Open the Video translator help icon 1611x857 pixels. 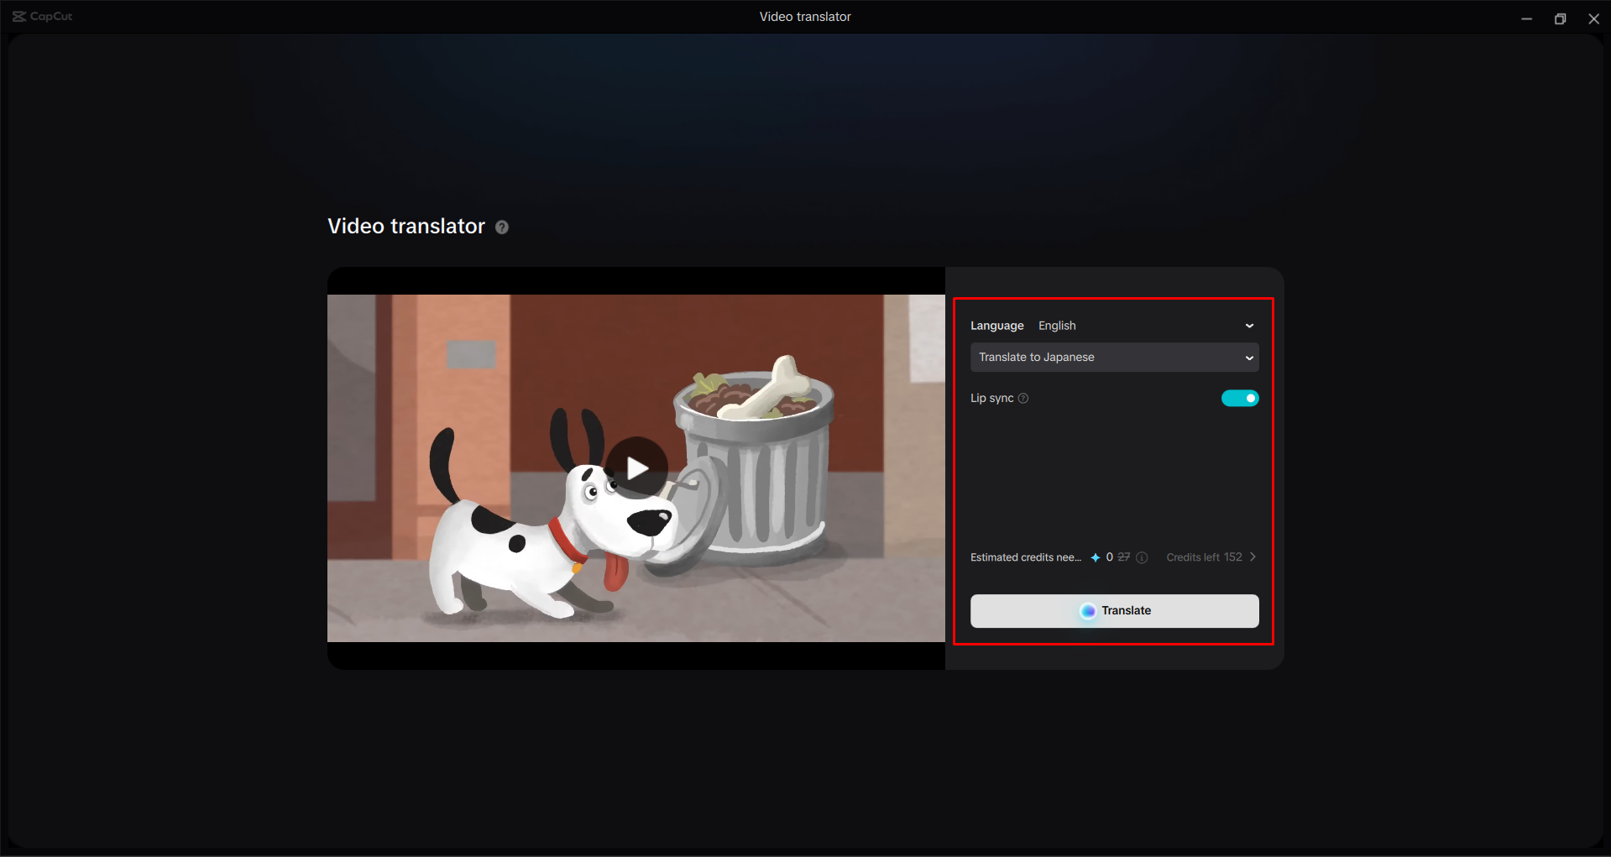click(x=502, y=227)
